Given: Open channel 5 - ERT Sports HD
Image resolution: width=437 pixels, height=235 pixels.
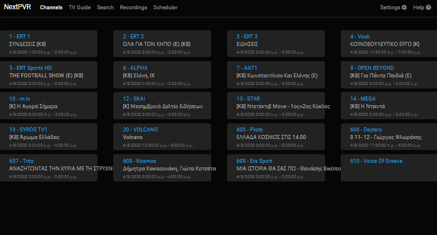Looking at the screenshot, I should [x=31, y=68].
